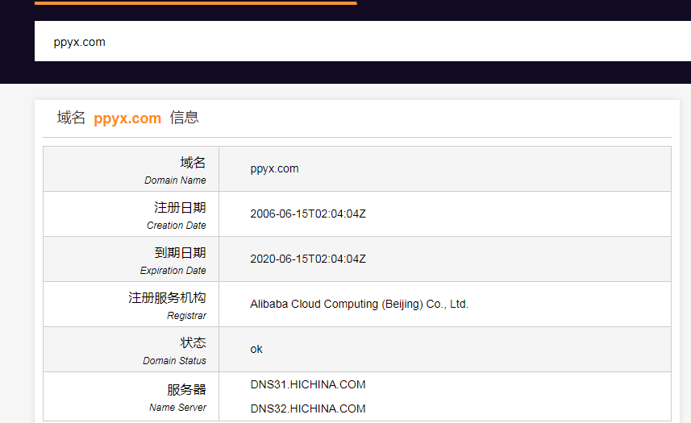Click the DNS32.HICHINA.COM name server
Image resolution: width=691 pixels, height=423 pixels.
point(308,408)
